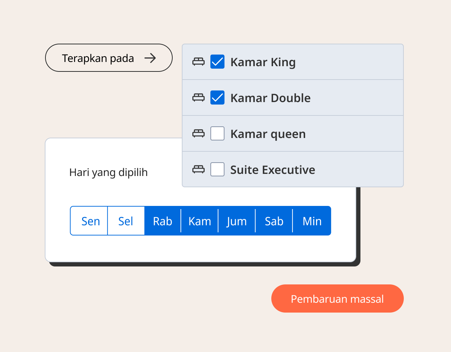Turn on the Sel day
Image resolution: width=451 pixels, height=352 pixels.
coord(126,221)
